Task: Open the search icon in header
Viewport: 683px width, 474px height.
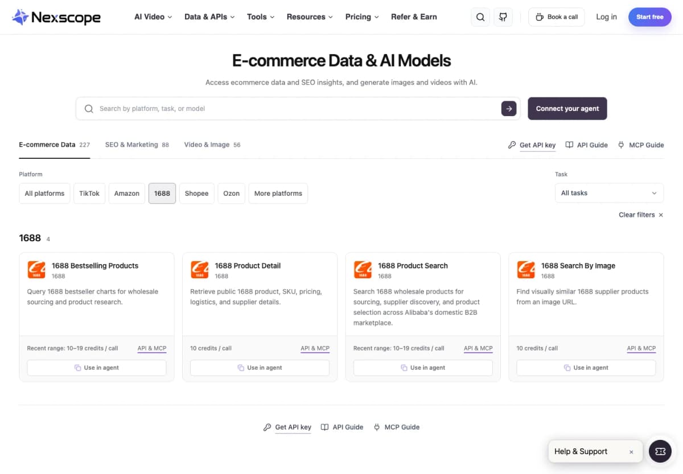Action: tap(480, 17)
